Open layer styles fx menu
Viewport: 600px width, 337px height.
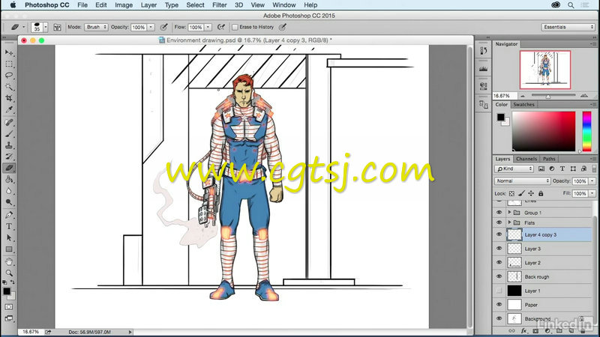[x=523, y=331]
